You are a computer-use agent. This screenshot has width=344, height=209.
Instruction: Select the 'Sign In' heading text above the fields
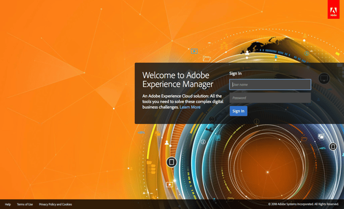[x=235, y=74]
